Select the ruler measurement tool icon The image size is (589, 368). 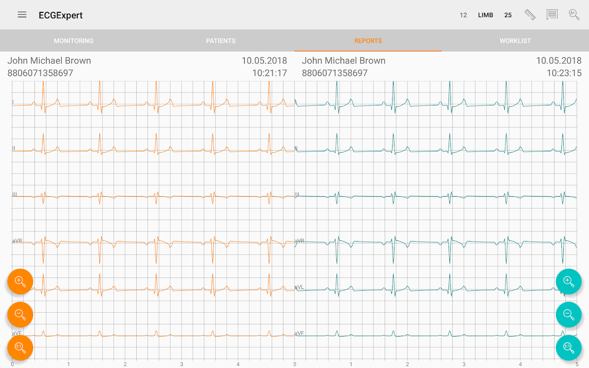(x=530, y=15)
